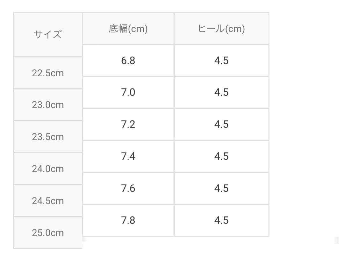Select the 7.8 sole width cell

[128, 220]
